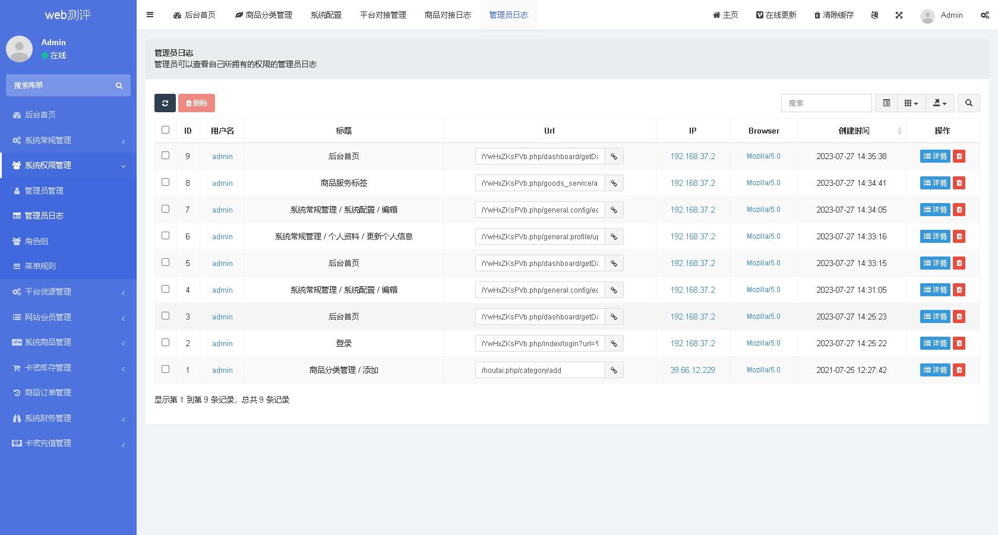Click the table search magnifier button

point(969,103)
